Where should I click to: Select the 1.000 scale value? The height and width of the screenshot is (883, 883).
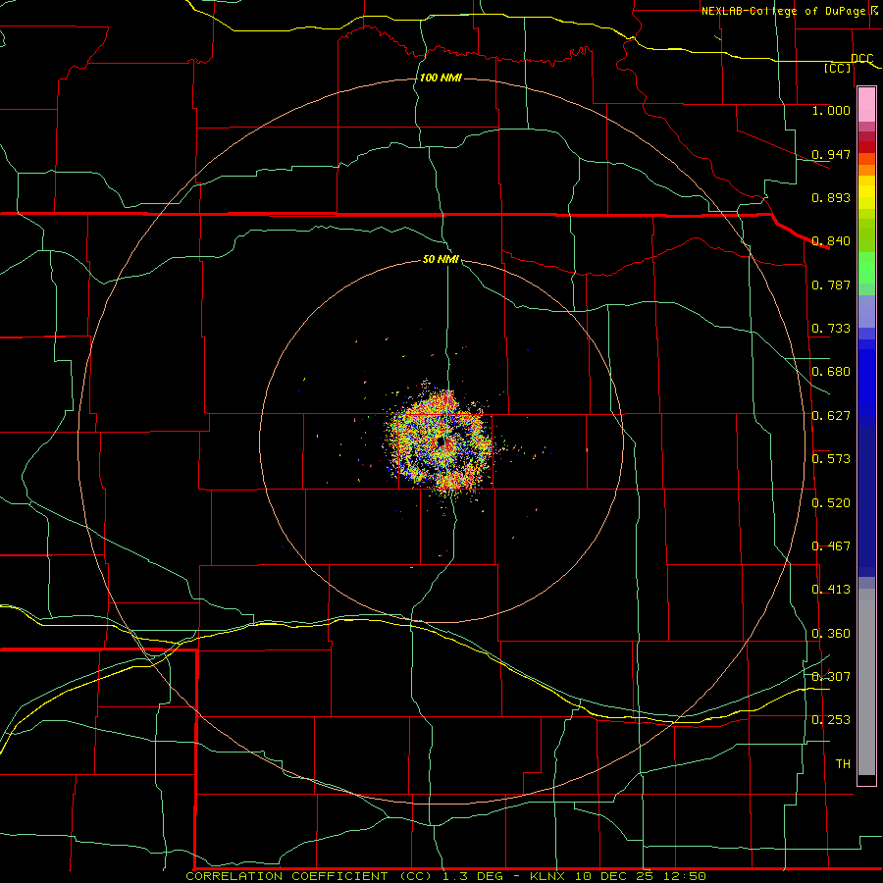(831, 110)
